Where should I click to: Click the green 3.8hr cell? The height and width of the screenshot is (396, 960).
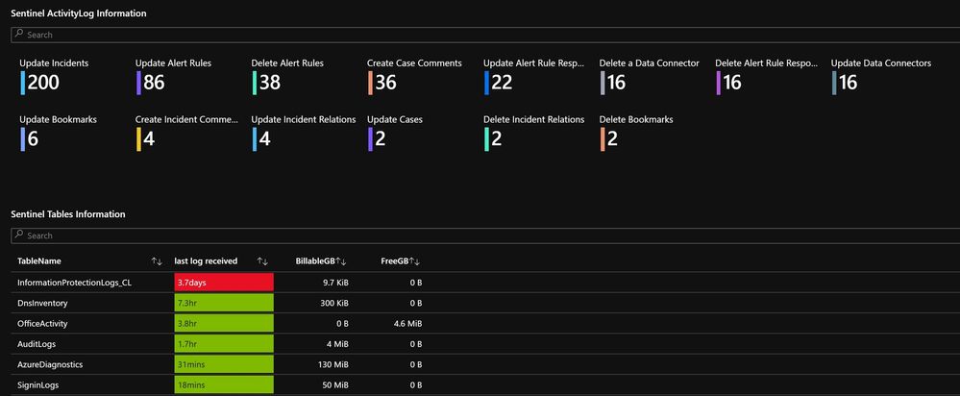pyautogui.click(x=224, y=323)
